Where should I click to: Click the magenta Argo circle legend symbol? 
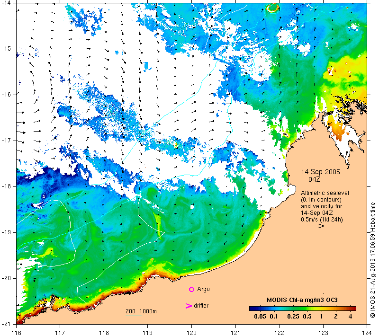tap(191, 289)
